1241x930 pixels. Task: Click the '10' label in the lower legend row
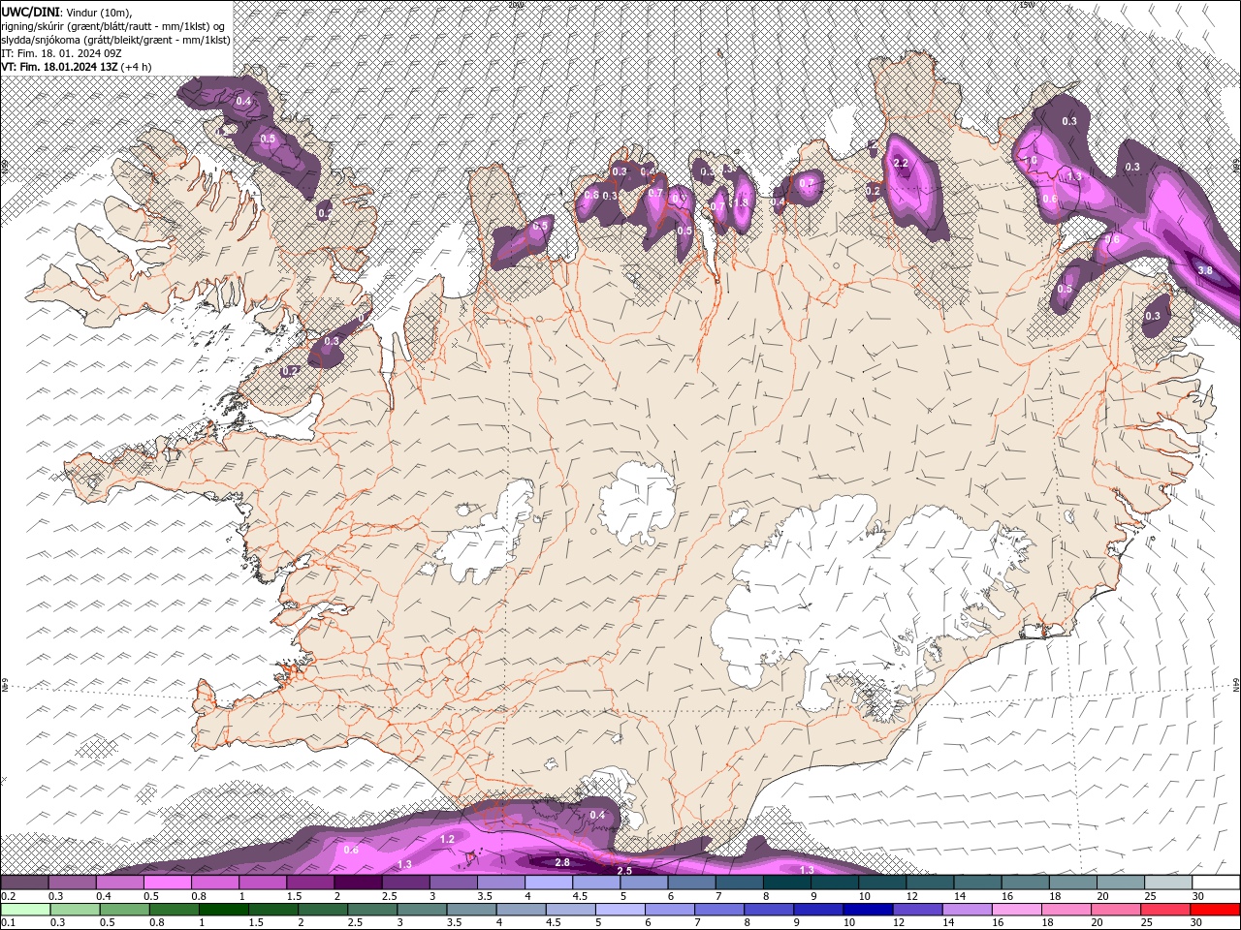(x=848, y=924)
